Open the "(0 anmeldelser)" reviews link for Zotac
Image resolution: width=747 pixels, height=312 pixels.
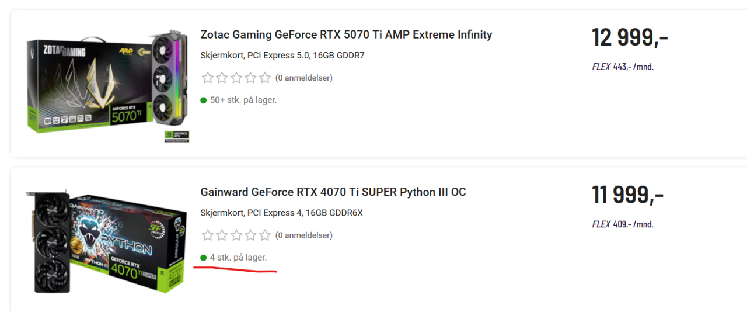tap(303, 78)
